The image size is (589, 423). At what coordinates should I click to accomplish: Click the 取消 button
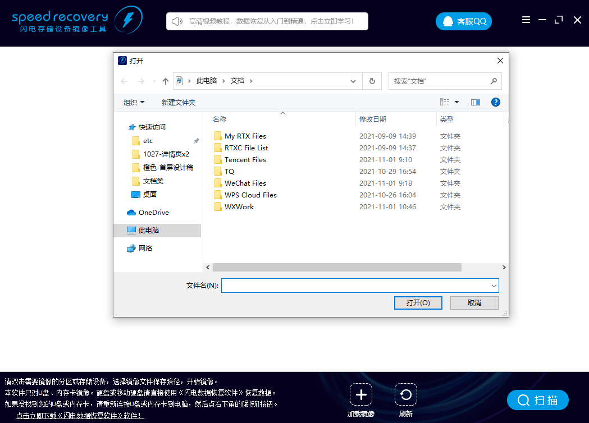coord(474,303)
